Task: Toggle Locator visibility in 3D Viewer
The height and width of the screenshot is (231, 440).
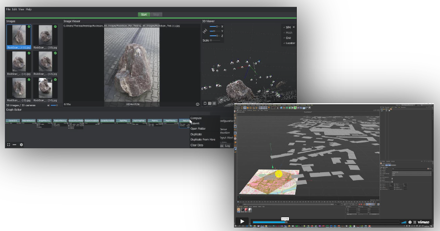Action: tap(289, 43)
